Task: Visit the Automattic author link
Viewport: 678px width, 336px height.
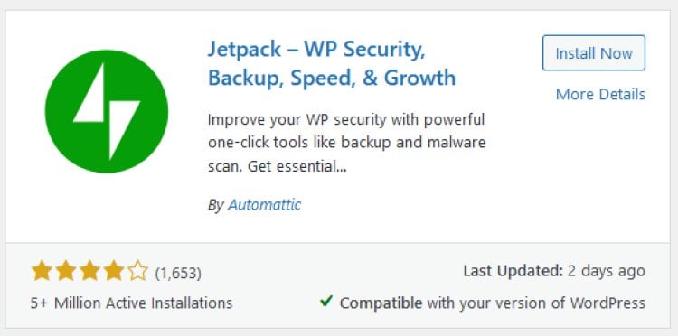Action: pos(264,205)
